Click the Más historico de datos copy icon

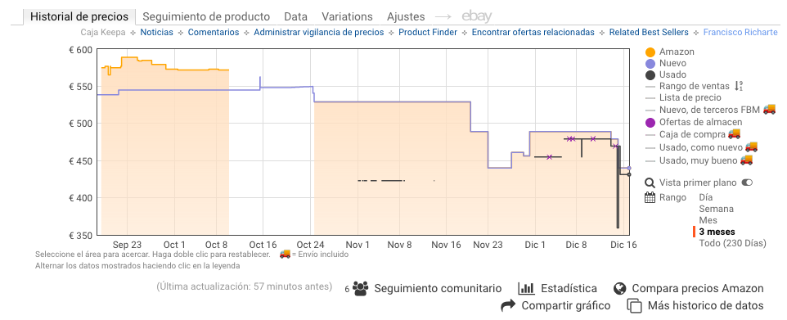pyautogui.click(x=636, y=305)
